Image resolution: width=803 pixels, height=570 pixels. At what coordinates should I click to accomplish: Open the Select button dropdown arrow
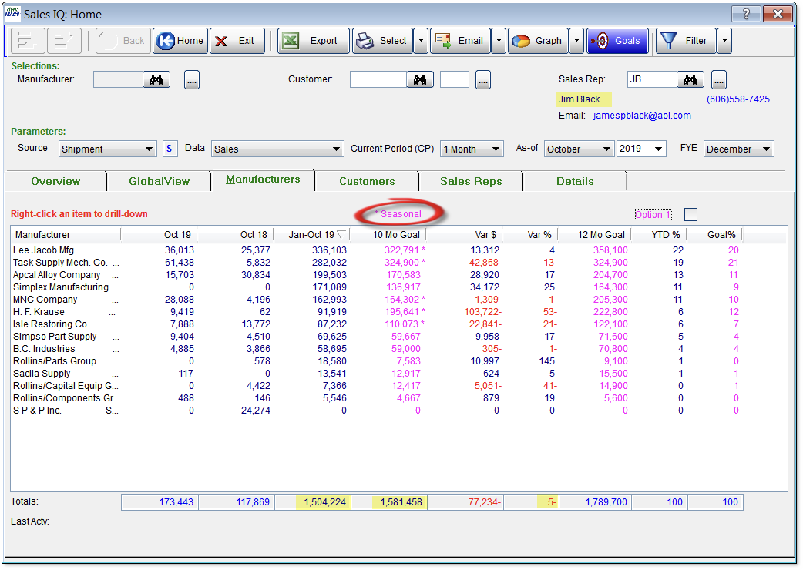click(421, 40)
